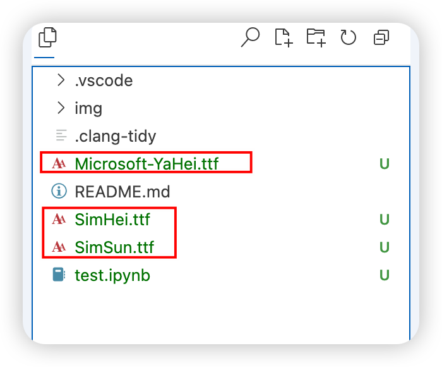Click the test.ipynb notebook icon
The image size is (442, 367).
point(59,275)
